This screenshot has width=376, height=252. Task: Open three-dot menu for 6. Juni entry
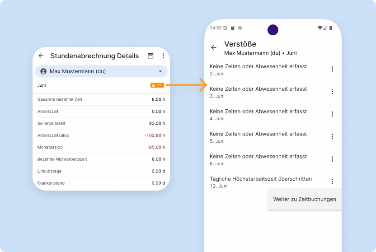click(x=332, y=159)
